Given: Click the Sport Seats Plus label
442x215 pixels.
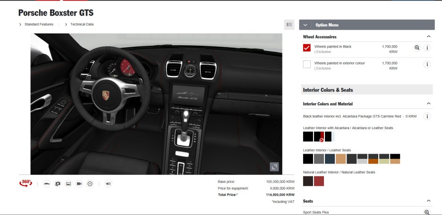Looking at the screenshot, I should [316, 213].
